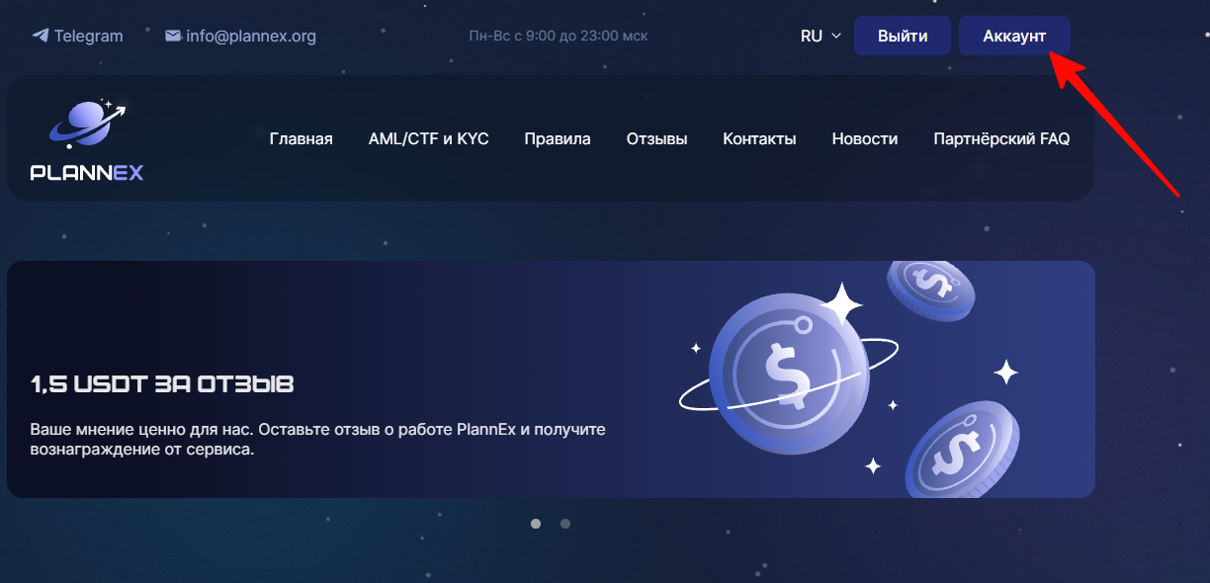
Task: Click the Telegram paper-plane icon
Action: (x=41, y=36)
